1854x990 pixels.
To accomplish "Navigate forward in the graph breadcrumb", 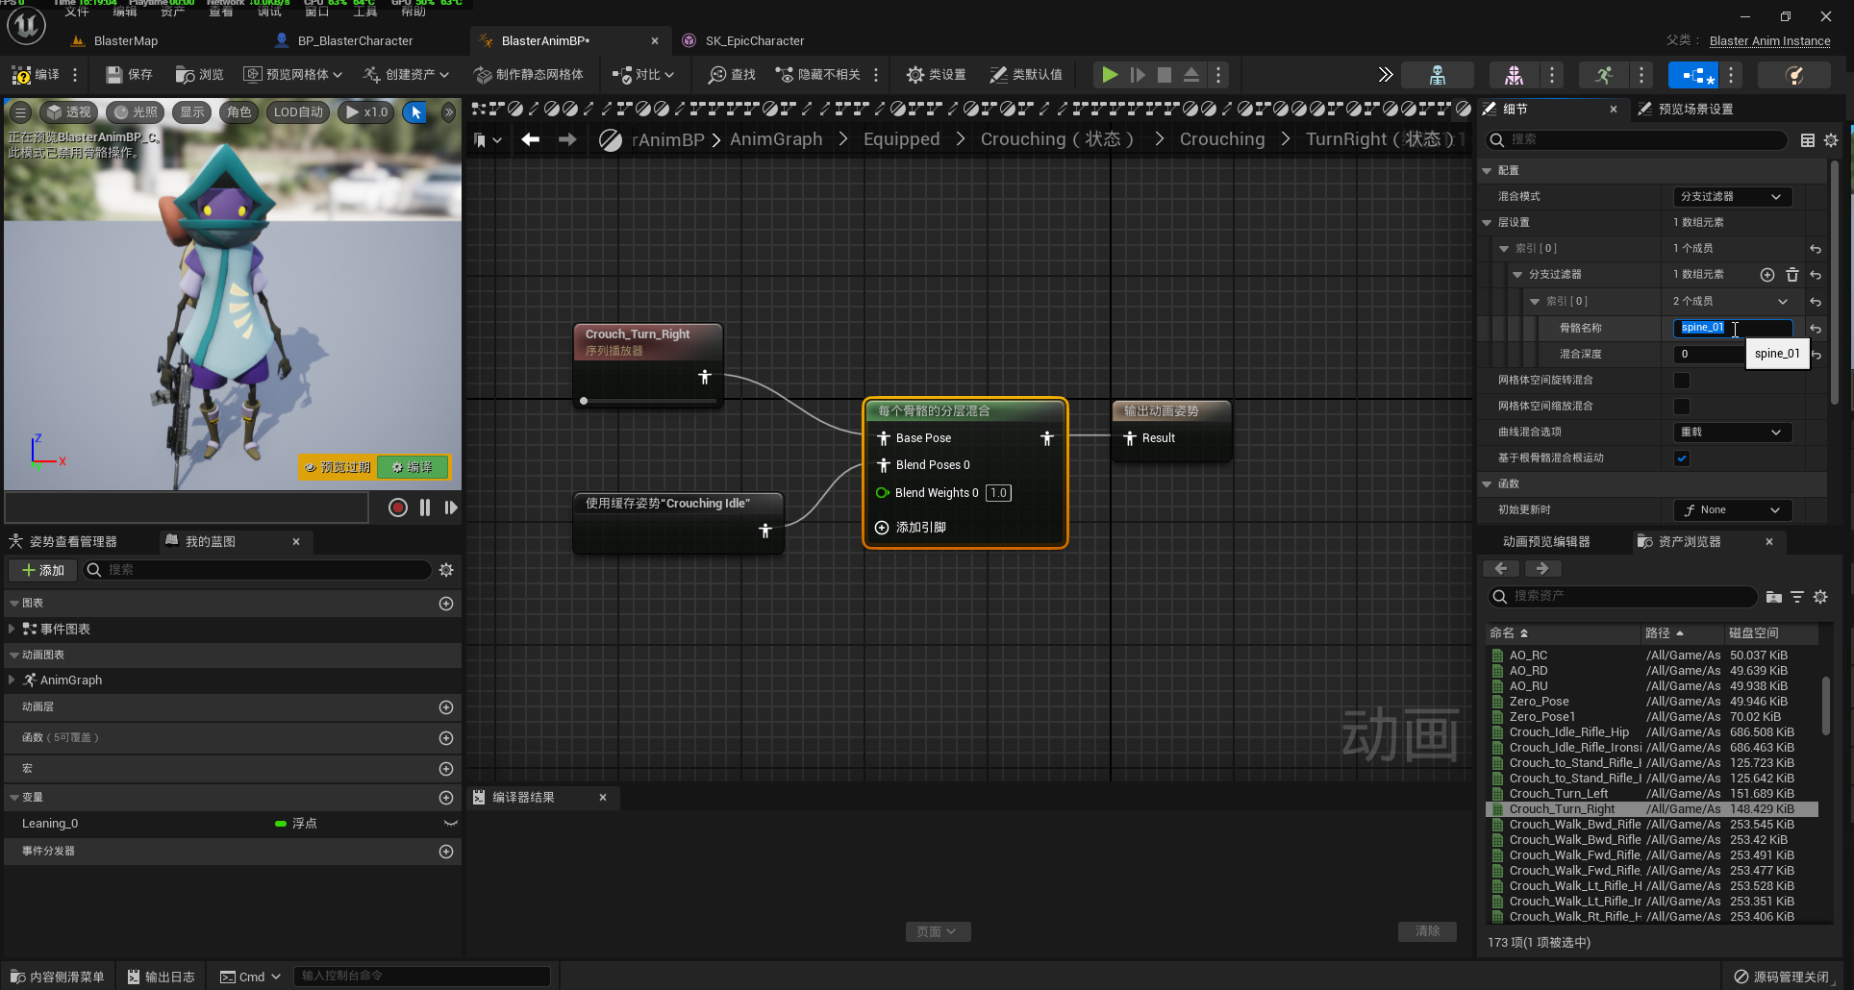I will pos(567,139).
